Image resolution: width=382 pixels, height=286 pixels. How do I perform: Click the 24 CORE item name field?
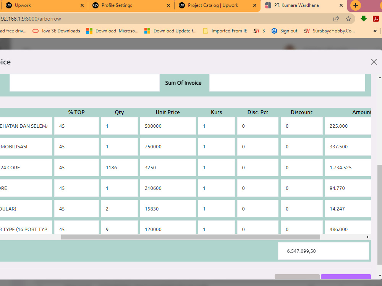point(26,167)
